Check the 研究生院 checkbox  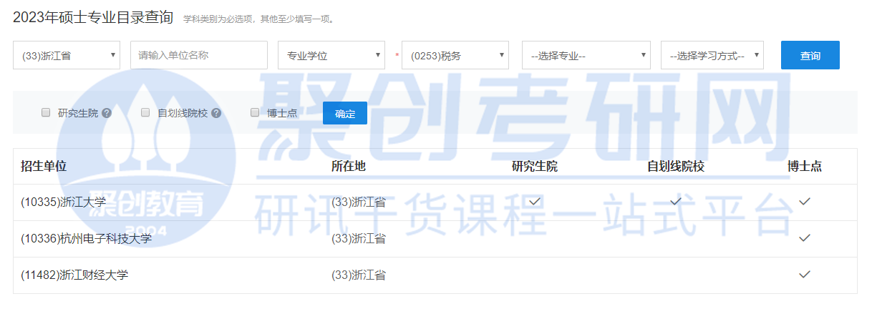coord(46,112)
